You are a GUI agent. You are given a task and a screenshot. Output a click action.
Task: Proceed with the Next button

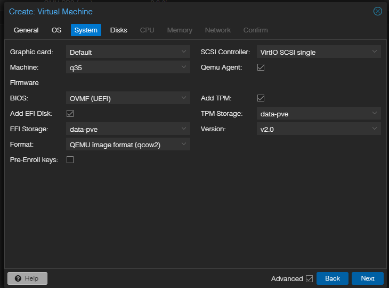coord(367,278)
